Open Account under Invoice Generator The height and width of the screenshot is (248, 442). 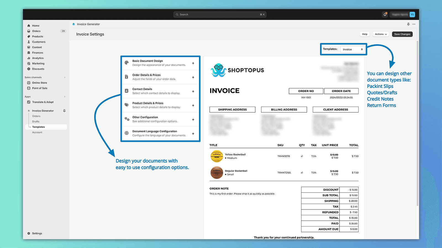(37, 132)
